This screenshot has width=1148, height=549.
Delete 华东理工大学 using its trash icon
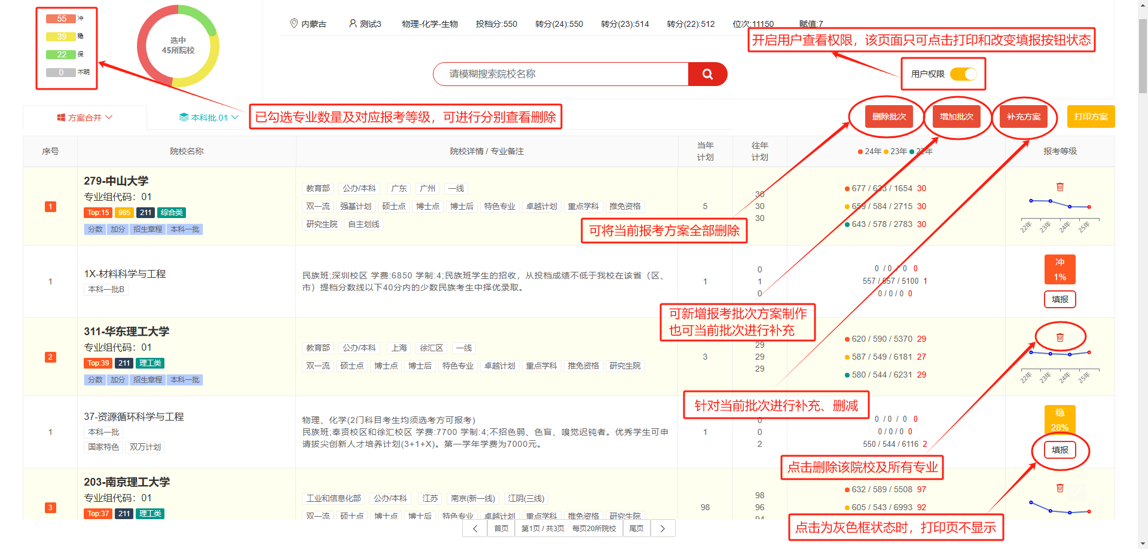[x=1060, y=338]
